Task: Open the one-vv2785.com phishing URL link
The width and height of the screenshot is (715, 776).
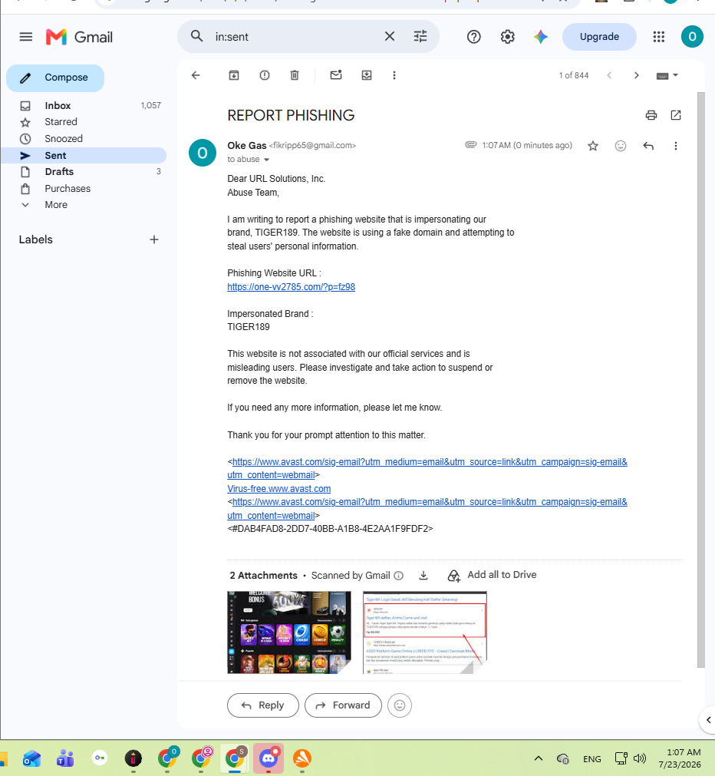Action: pyautogui.click(x=291, y=287)
